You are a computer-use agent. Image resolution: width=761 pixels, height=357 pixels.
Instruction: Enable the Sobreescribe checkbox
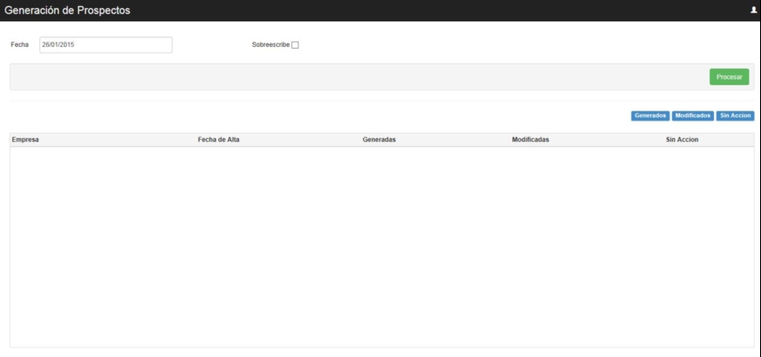(296, 46)
